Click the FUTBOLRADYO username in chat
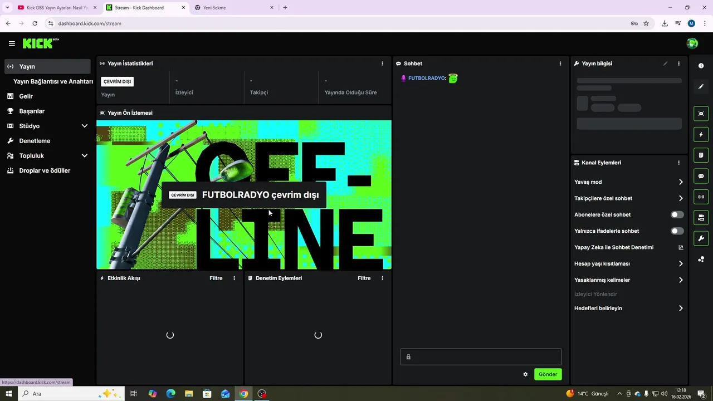The width and height of the screenshot is (713, 401). [x=427, y=78]
